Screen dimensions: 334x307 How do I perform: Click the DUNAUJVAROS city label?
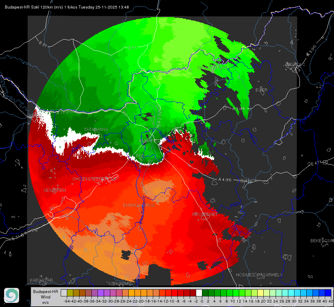139,205
